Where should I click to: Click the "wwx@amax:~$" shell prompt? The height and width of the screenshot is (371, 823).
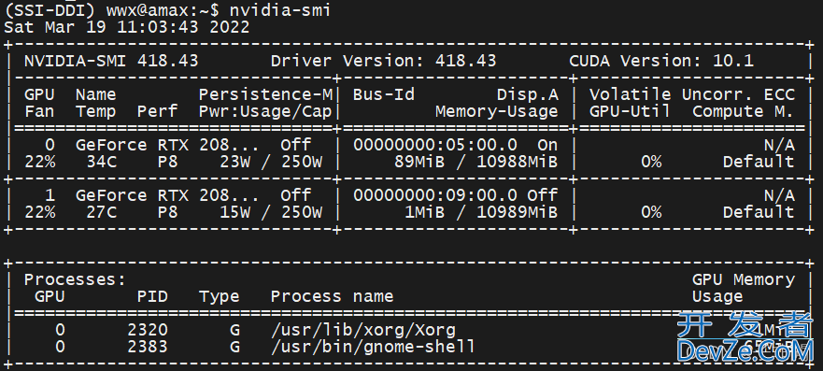click(x=163, y=9)
